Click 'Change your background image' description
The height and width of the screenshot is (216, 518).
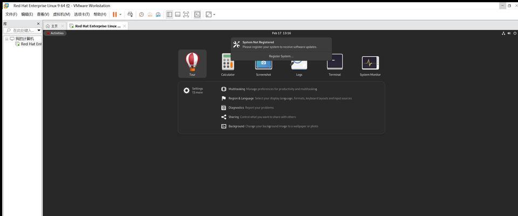click(282, 126)
